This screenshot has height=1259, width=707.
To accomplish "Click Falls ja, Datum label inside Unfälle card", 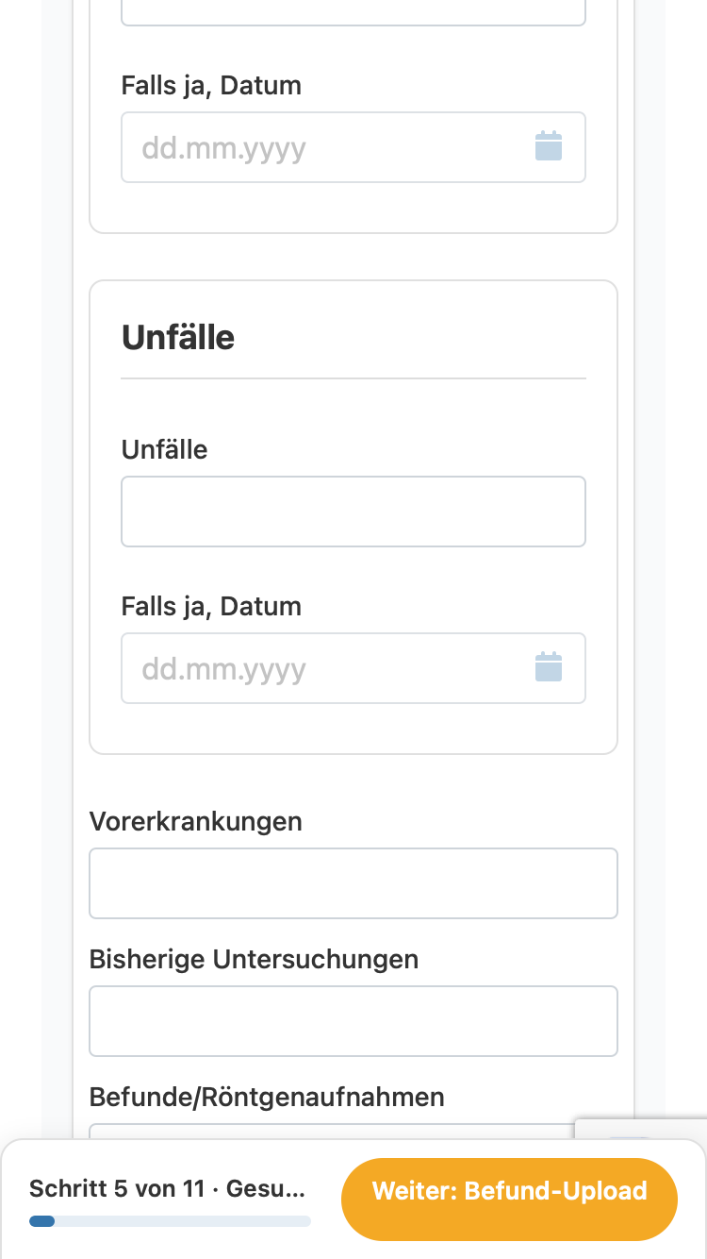I will click(x=211, y=606).
